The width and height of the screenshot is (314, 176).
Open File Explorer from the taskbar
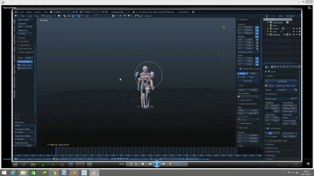tap(24, 173)
